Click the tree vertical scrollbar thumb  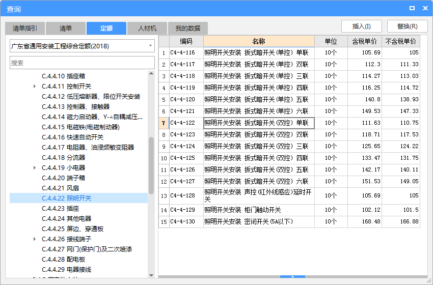coord(151,165)
